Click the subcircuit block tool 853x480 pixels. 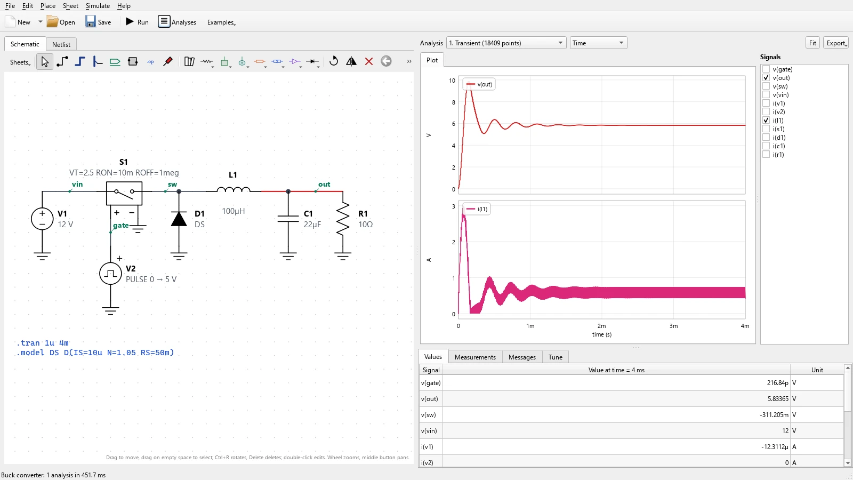click(x=133, y=62)
